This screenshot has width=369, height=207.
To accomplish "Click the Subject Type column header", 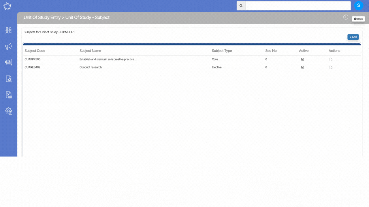I will point(222,51).
